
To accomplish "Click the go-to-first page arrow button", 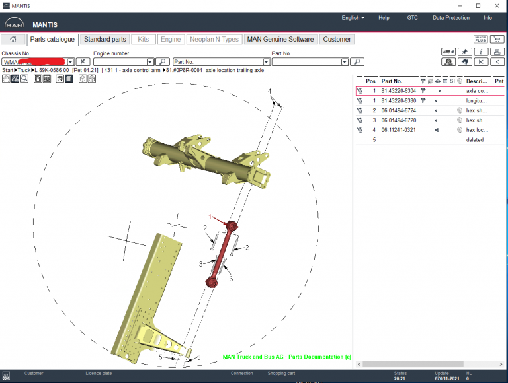I will coord(481,62).
